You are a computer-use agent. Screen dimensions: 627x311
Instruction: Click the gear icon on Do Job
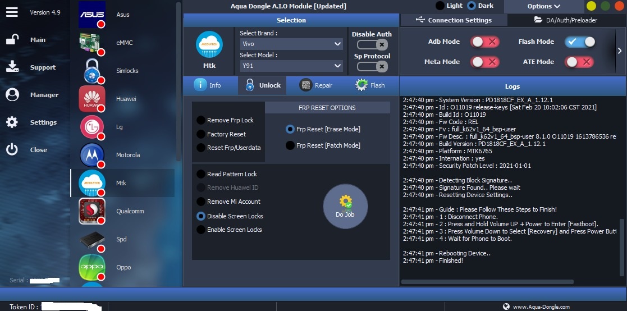[x=345, y=202]
